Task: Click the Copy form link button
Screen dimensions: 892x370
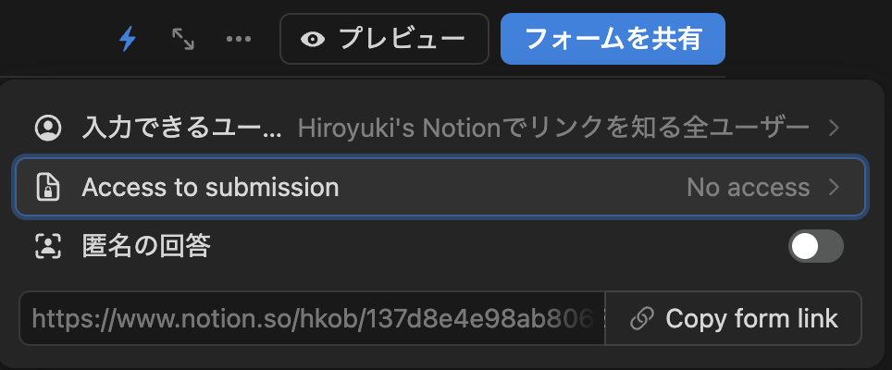Action: click(733, 318)
